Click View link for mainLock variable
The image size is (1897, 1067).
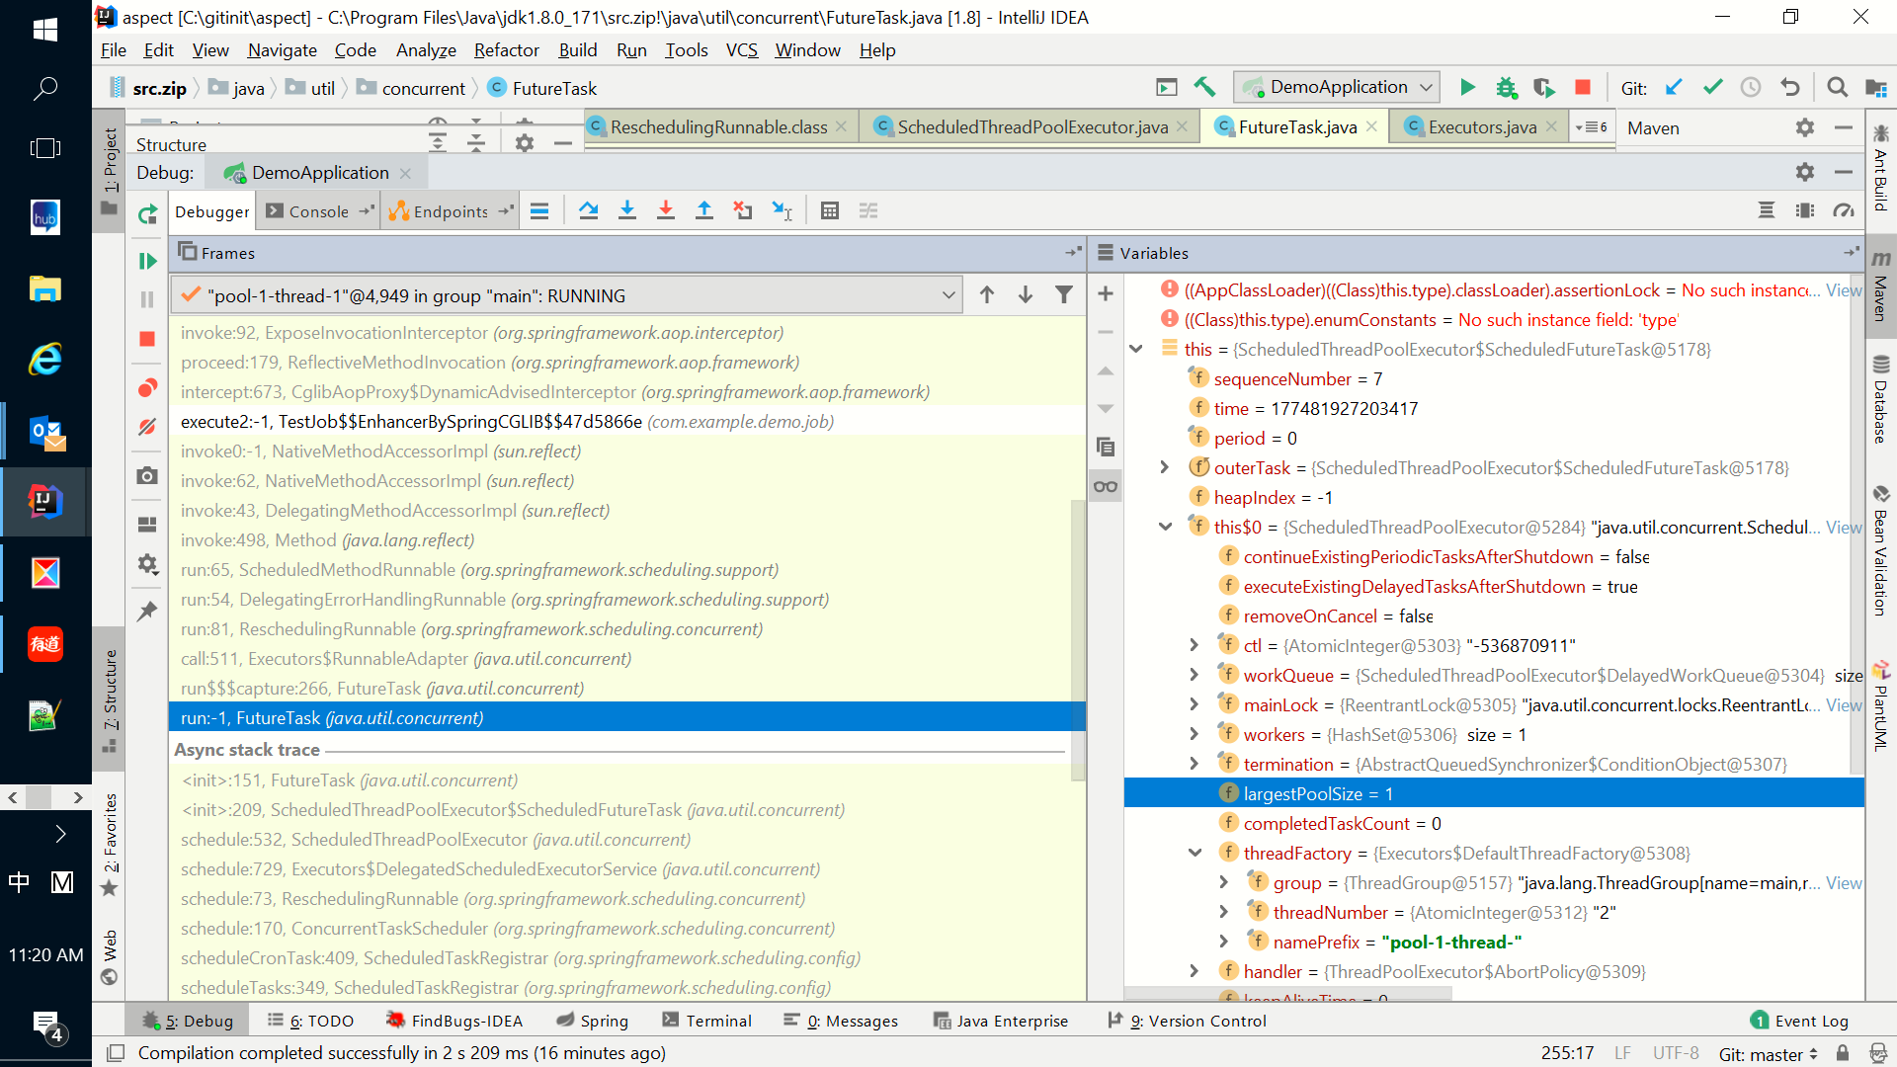click(1844, 705)
